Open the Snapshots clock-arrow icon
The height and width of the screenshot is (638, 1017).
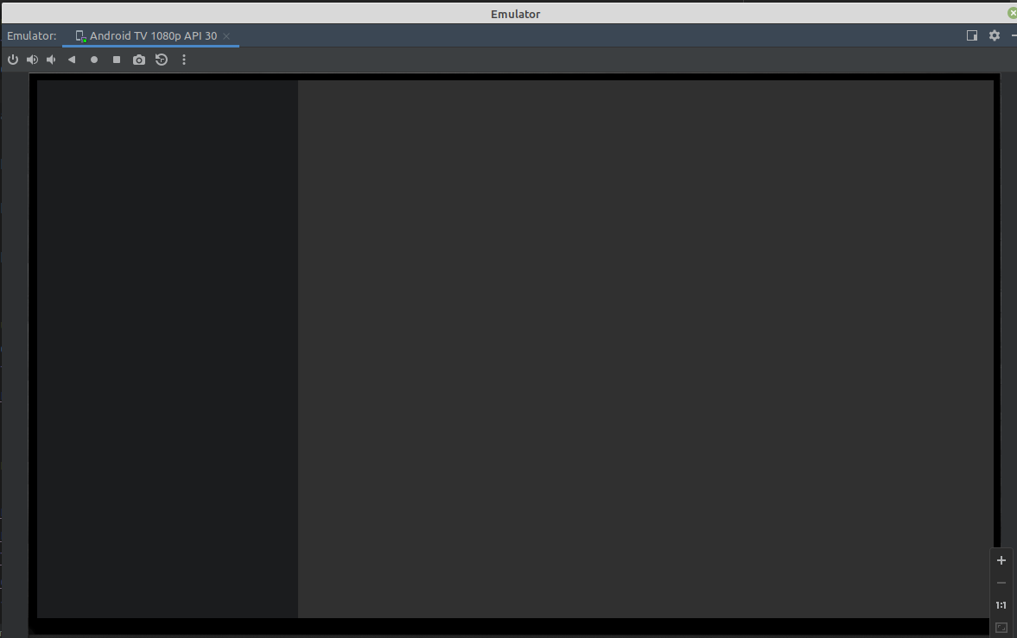click(x=162, y=60)
